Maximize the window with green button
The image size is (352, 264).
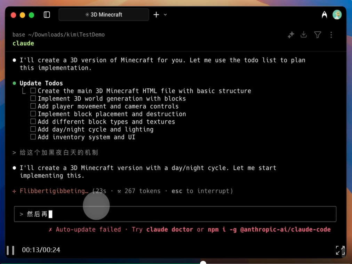pyautogui.click(x=32, y=15)
